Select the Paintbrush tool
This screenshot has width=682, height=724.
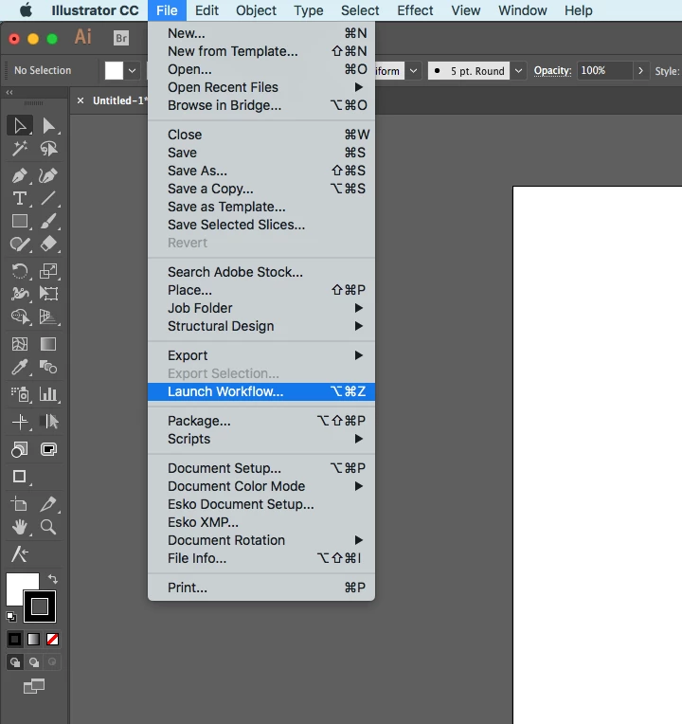point(48,221)
